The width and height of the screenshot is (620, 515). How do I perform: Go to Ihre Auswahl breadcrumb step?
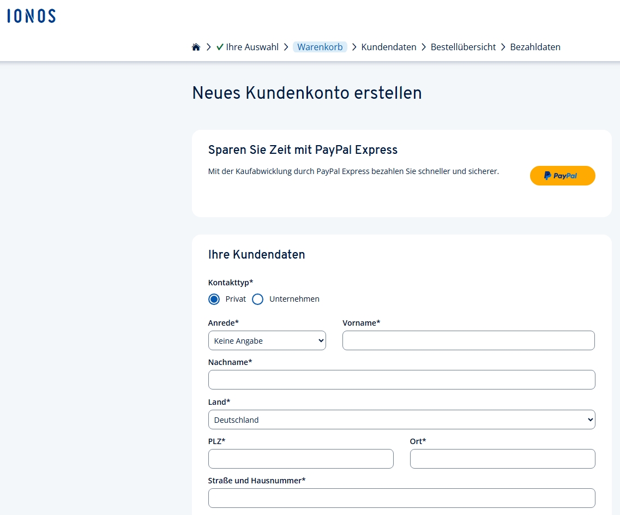[x=252, y=47]
